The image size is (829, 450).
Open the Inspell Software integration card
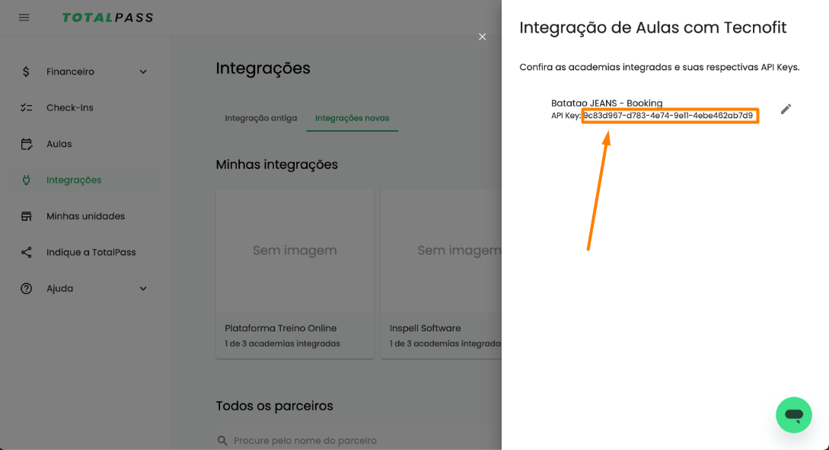pyautogui.click(x=441, y=273)
